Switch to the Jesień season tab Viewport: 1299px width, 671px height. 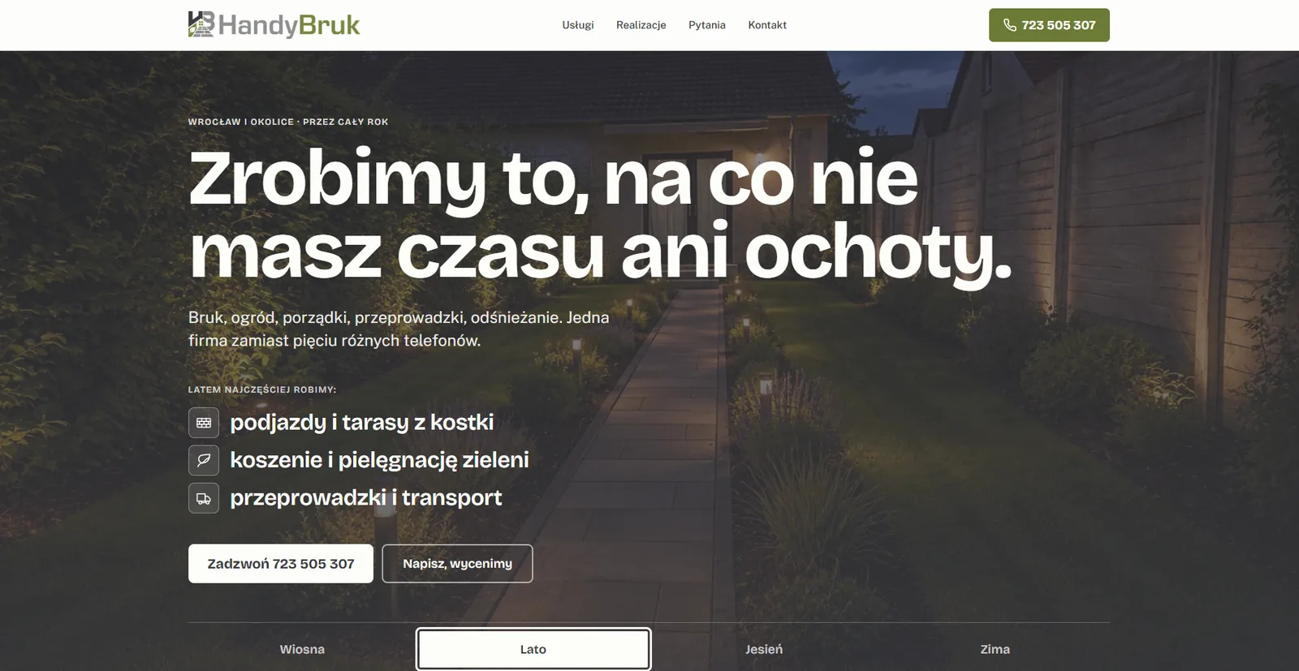coord(764,649)
